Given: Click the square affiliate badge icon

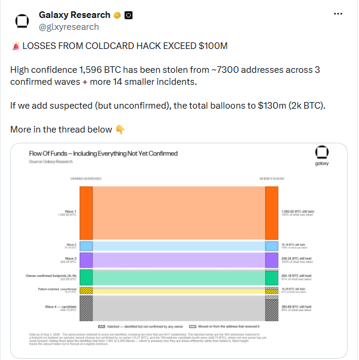Looking at the screenshot, I should tap(128, 16).
